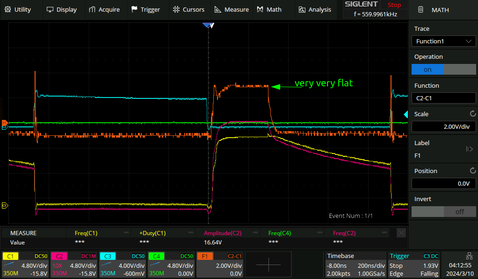The image size is (478, 279).
Task: Open the Timebase settings box
Action: click(355, 265)
